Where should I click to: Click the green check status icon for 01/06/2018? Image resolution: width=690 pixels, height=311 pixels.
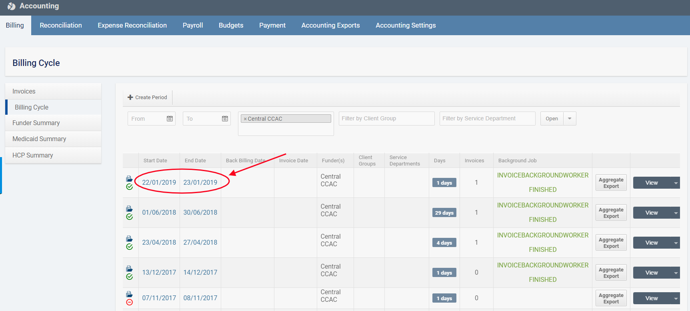click(x=129, y=217)
